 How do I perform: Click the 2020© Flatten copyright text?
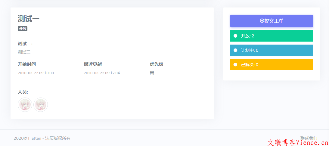click(42, 138)
